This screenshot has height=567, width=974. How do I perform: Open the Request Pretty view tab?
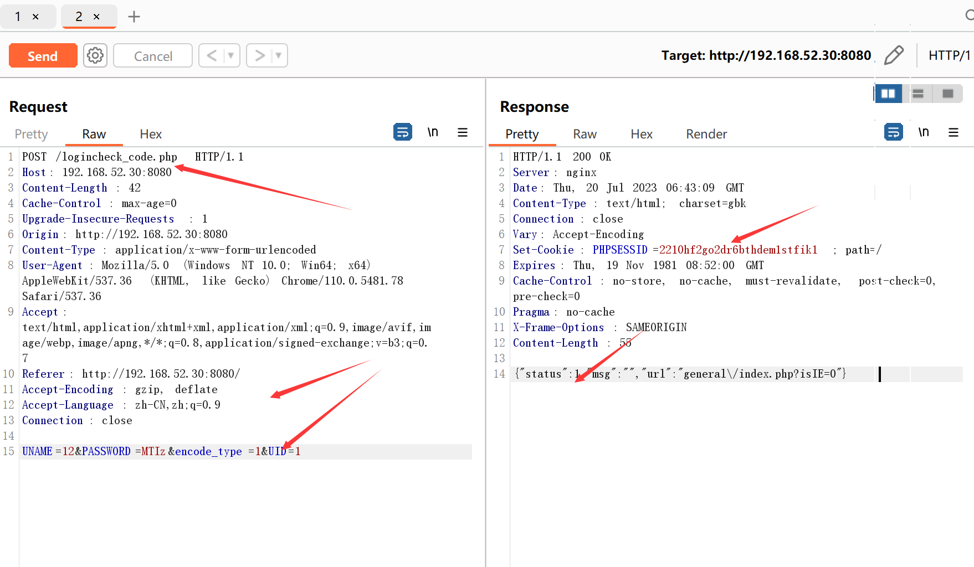(x=31, y=134)
